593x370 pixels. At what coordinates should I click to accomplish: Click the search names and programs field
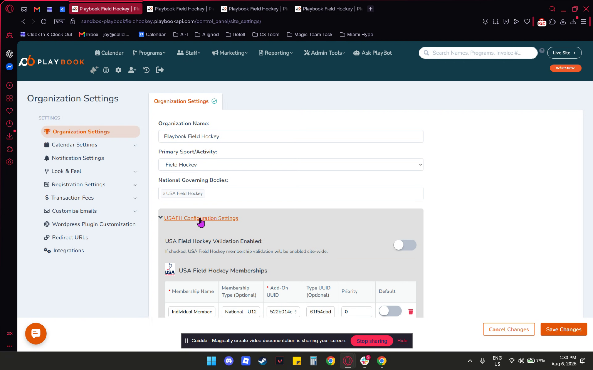tap(478, 53)
